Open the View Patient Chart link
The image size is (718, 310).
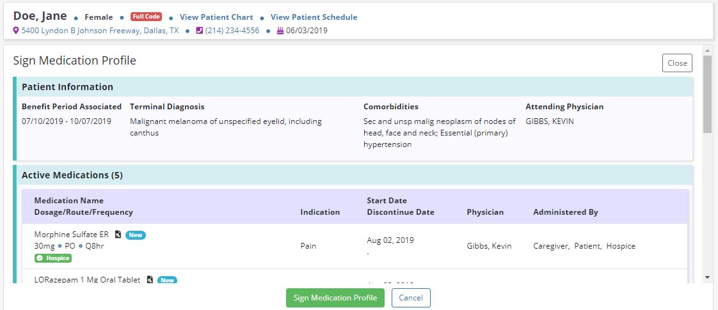[216, 17]
